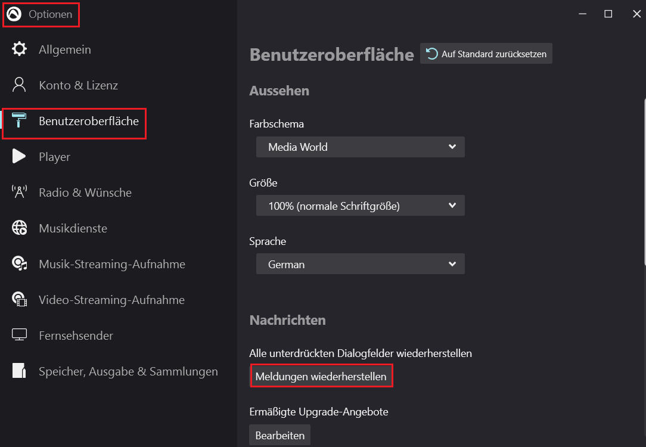The width and height of the screenshot is (646, 447).
Task: Click the Sprache label
Action: tap(268, 241)
